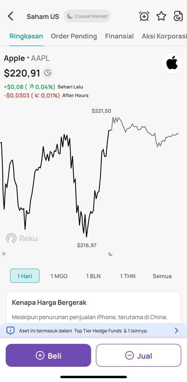Tap the back arrow icon
Image resolution: width=187 pixels, height=382 pixels.
click(11, 16)
